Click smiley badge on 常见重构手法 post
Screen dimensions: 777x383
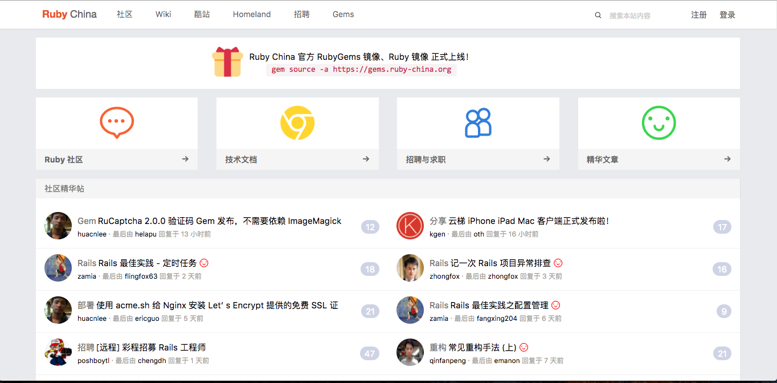click(524, 347)
